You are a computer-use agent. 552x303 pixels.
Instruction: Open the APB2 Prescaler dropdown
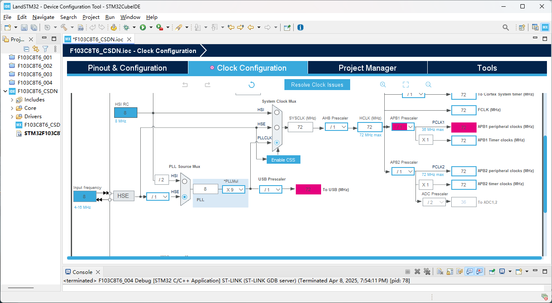[403, 171]
